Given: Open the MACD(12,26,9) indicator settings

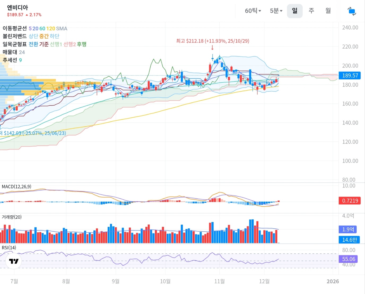Looking at the screenshot, I should [16, 187].
